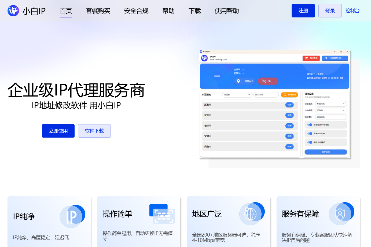Click the 小白IP brand name text
The image size is (371, 247).
click(34, 11)
